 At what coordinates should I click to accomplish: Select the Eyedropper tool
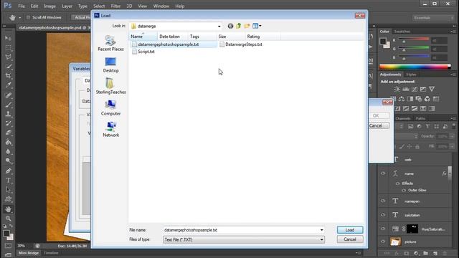tap(8, 85)
